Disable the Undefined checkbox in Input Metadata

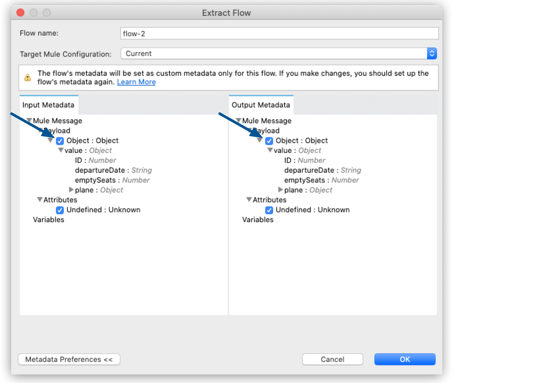[60, 210]
